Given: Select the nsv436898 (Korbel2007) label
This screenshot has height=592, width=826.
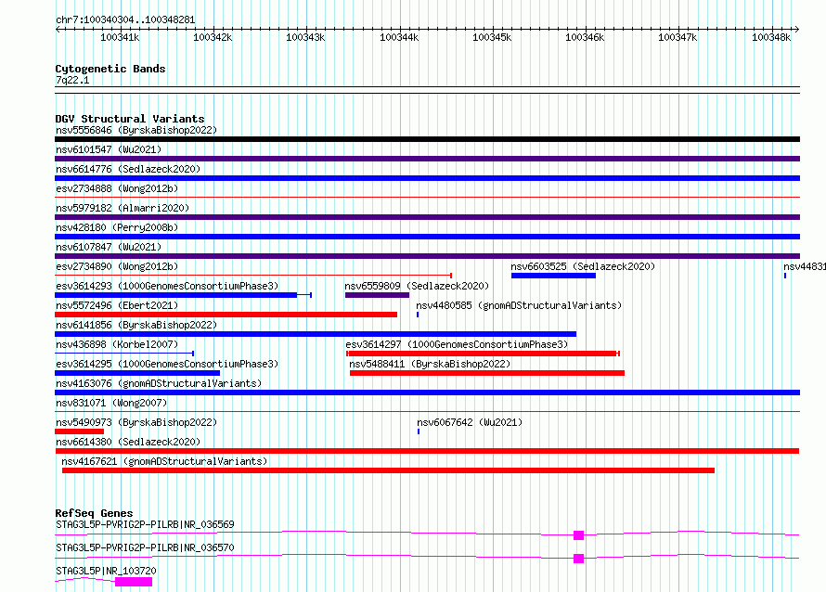Looking at the screenshot, I should (117, 344).
